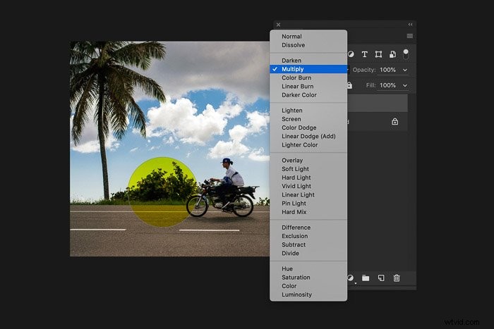Choose Luminosity blend mode
This screenshot has width=494, height=329.
308,294
